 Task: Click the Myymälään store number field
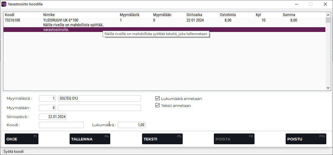coord(47,108)
